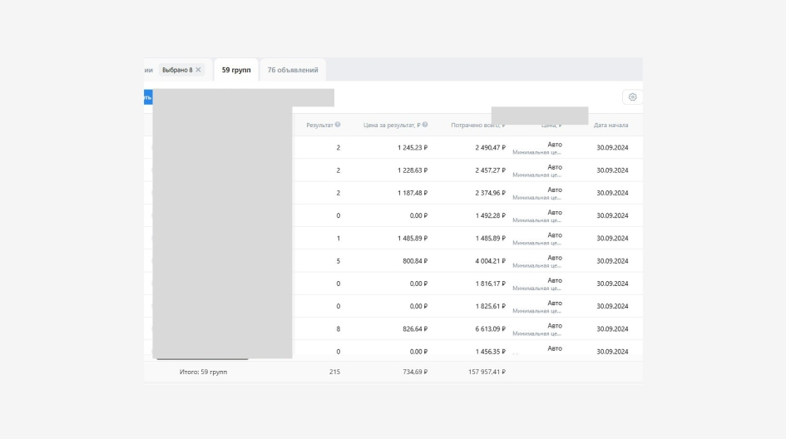Select the cell '826,64 ₽'

click(x=415, y=328)
